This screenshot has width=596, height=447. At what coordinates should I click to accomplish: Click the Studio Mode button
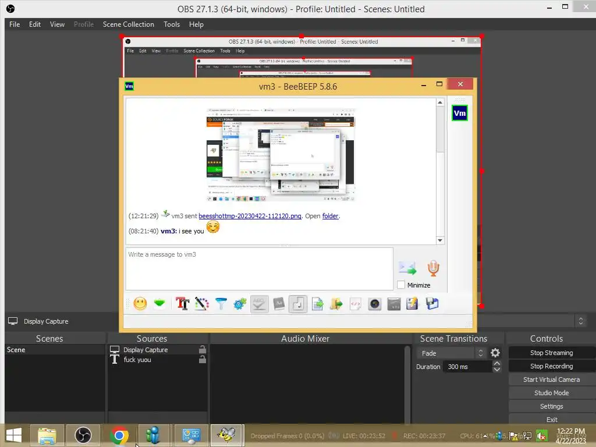tap(552, 393)
